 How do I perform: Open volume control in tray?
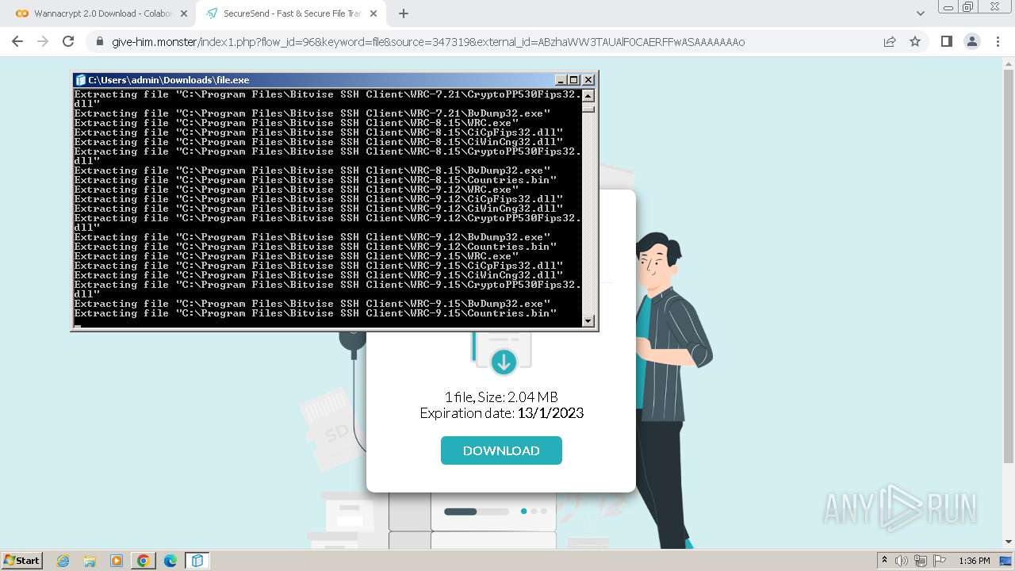pyautogui.click(x=902, y=561)
